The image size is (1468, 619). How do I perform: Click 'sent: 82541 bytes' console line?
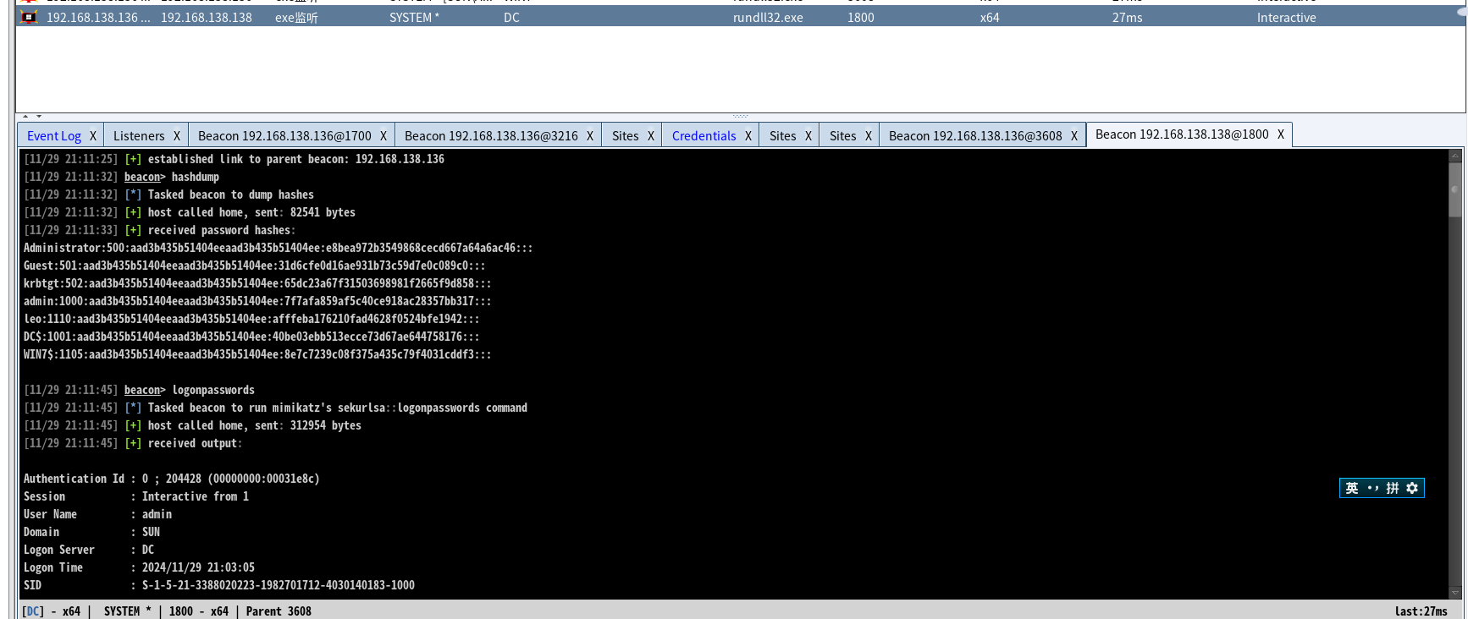tap(190, 212)
